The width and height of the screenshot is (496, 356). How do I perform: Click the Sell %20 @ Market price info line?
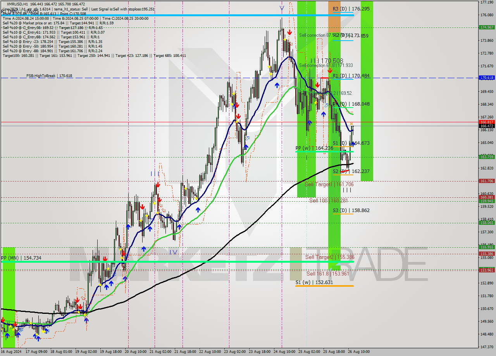tap(58, 23)
